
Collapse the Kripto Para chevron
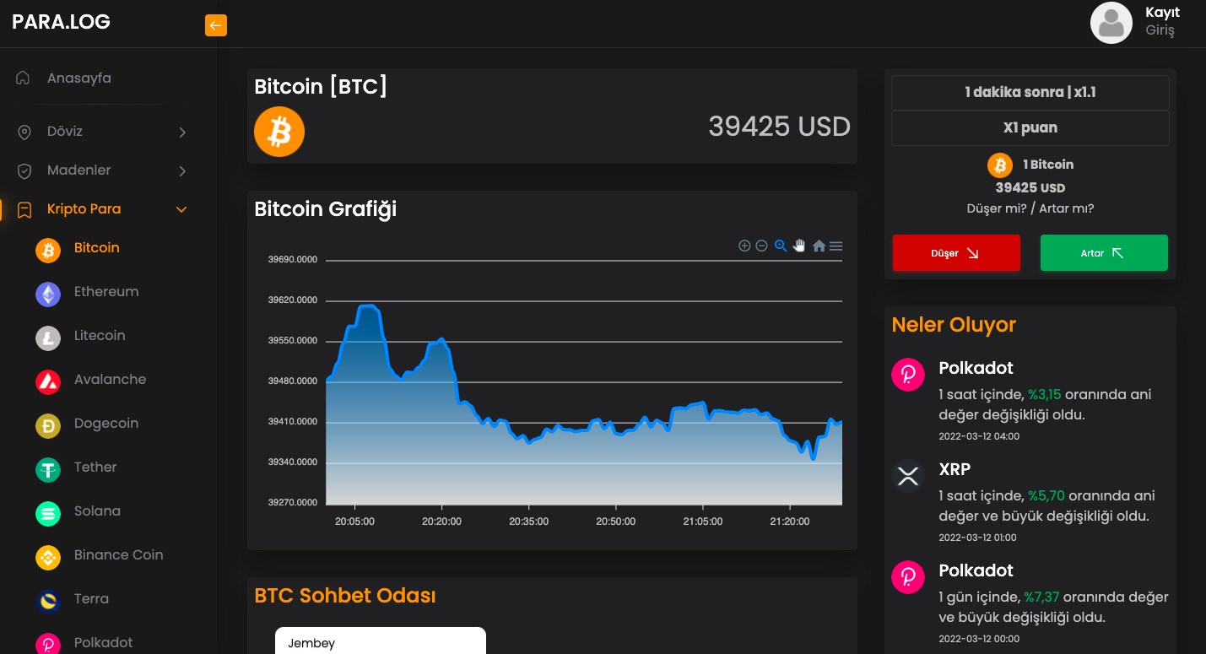[x=181, y=209]
